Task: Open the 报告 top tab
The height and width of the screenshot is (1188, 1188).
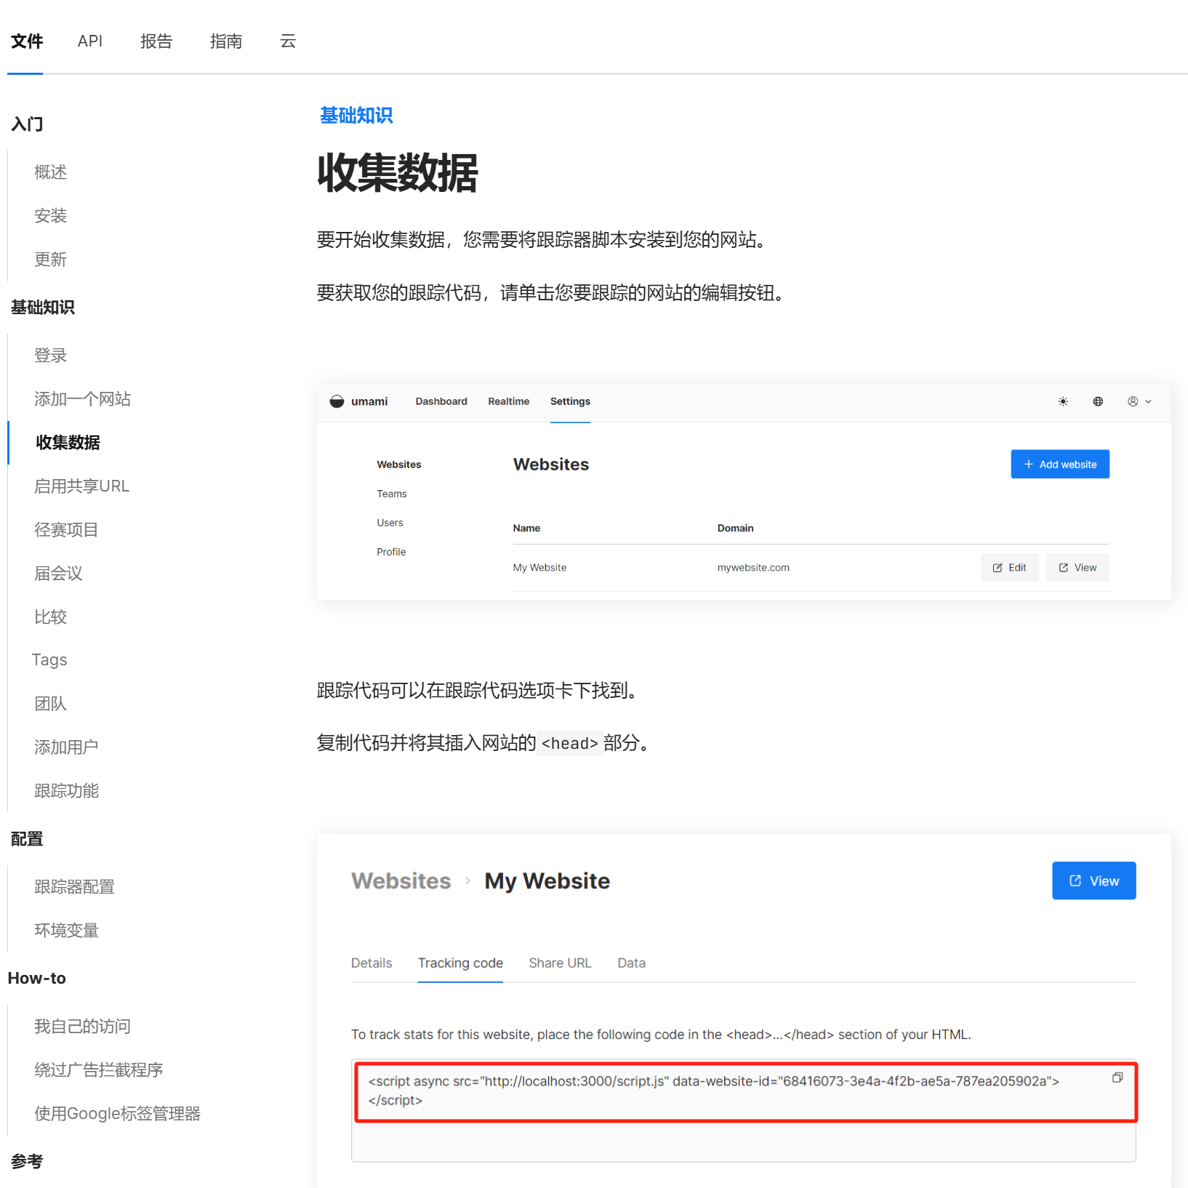Action: pyautogui.click(x=156, y=41)
